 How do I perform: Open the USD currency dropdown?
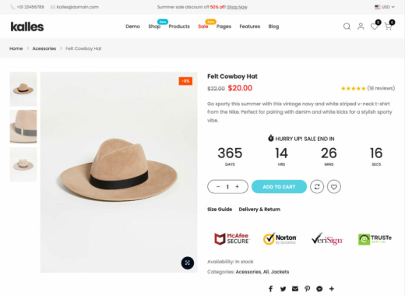pos(385,7)
